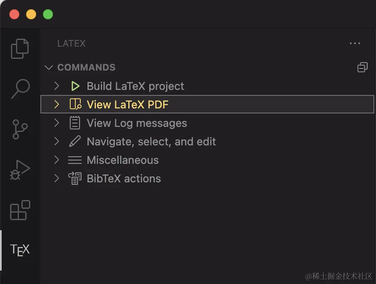Image resolution: width=376 pixels, height=284 pixels.
Task: Click the pencil icon for Navigate and edit
Action: click(75, 142)
